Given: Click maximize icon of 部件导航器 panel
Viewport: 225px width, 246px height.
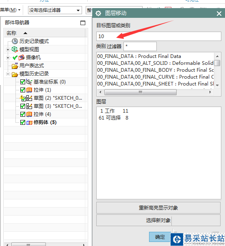Looking at the screenshot, I should click(83, 23).
